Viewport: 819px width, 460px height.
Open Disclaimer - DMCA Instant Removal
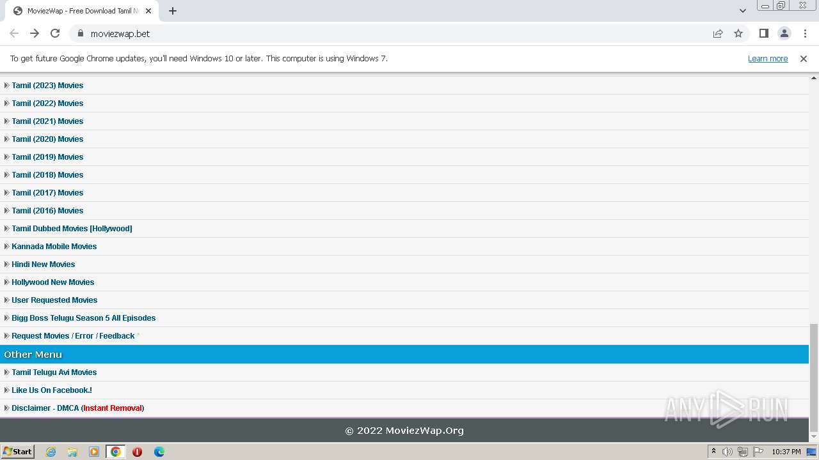point(78,408)
